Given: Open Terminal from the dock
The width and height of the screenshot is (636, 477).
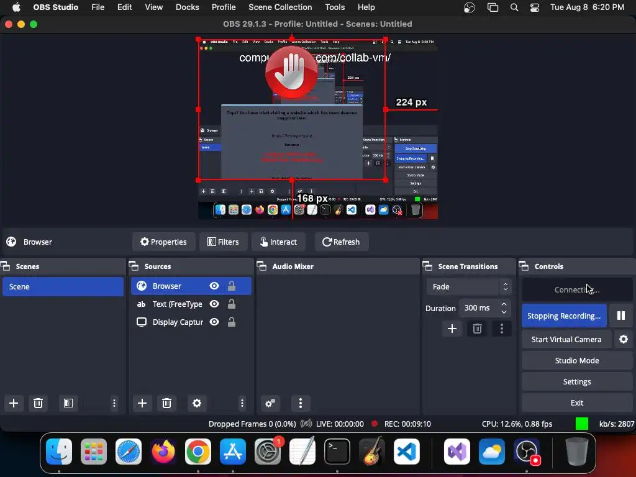Looking at the screenshot, I should point(337,452).
